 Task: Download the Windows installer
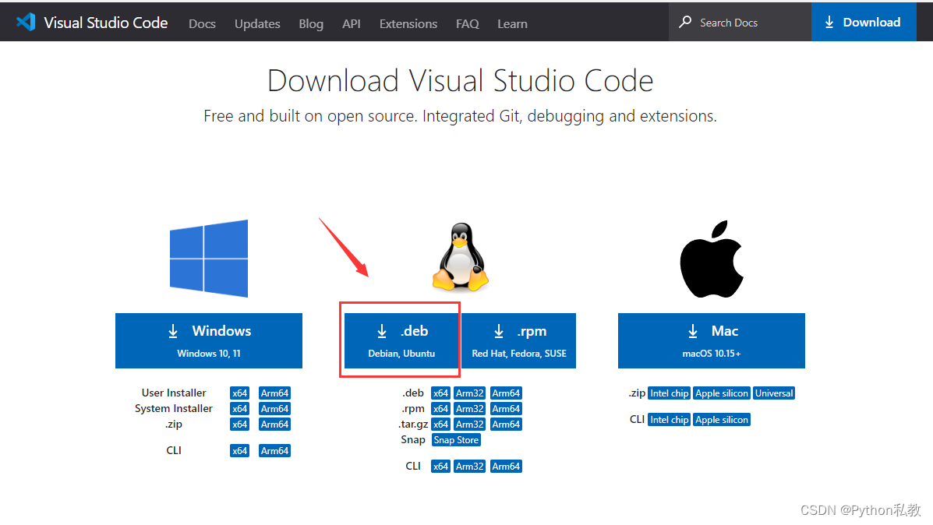(209, 340)
